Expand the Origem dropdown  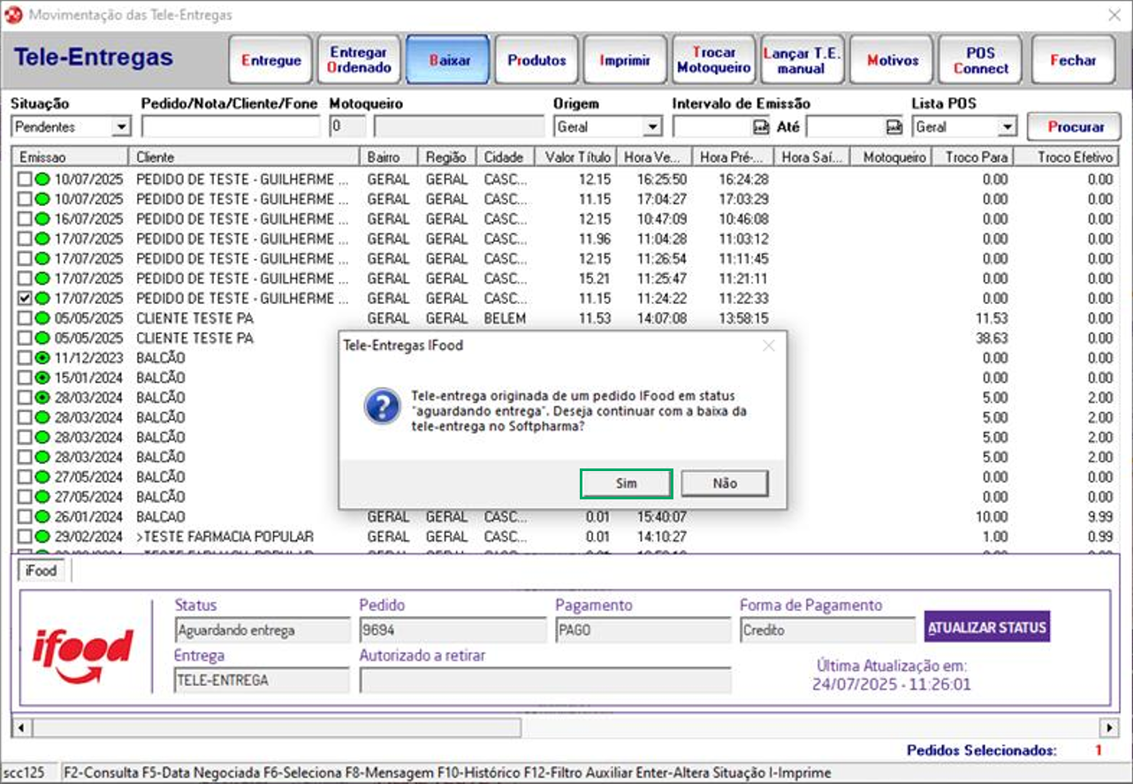tap(652, 127)
